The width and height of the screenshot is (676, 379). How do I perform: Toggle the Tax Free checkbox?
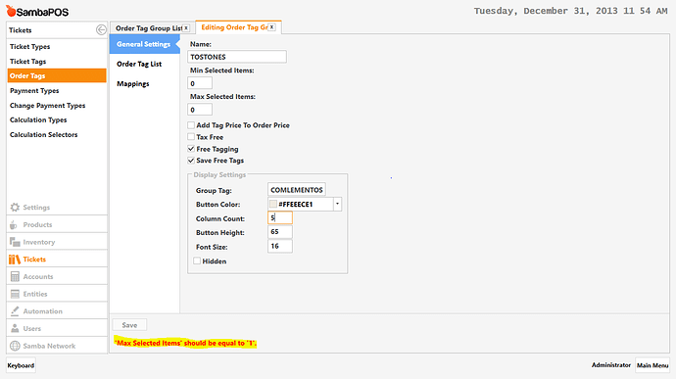(x=191, y=137)
